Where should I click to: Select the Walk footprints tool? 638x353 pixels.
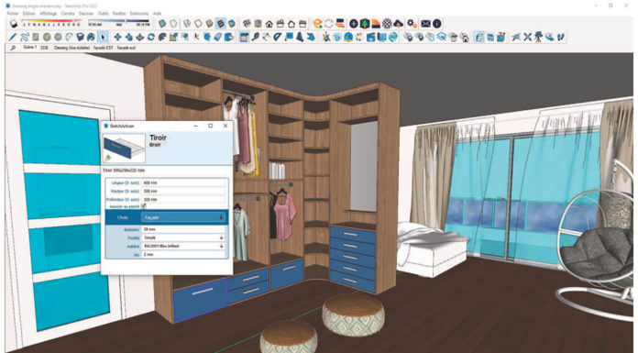point(561,37)
